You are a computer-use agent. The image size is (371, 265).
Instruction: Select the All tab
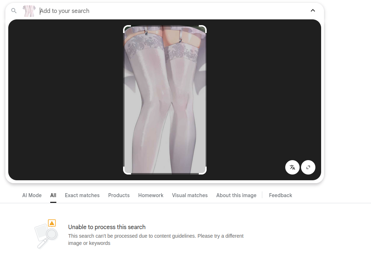point(53,195)
